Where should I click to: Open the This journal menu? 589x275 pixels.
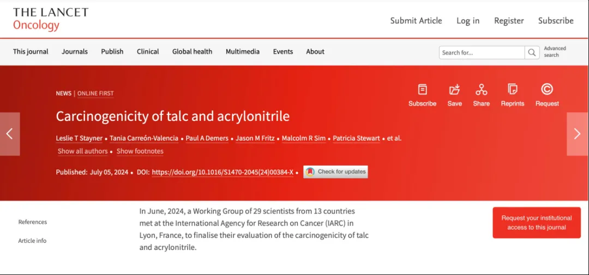(31, 52)
